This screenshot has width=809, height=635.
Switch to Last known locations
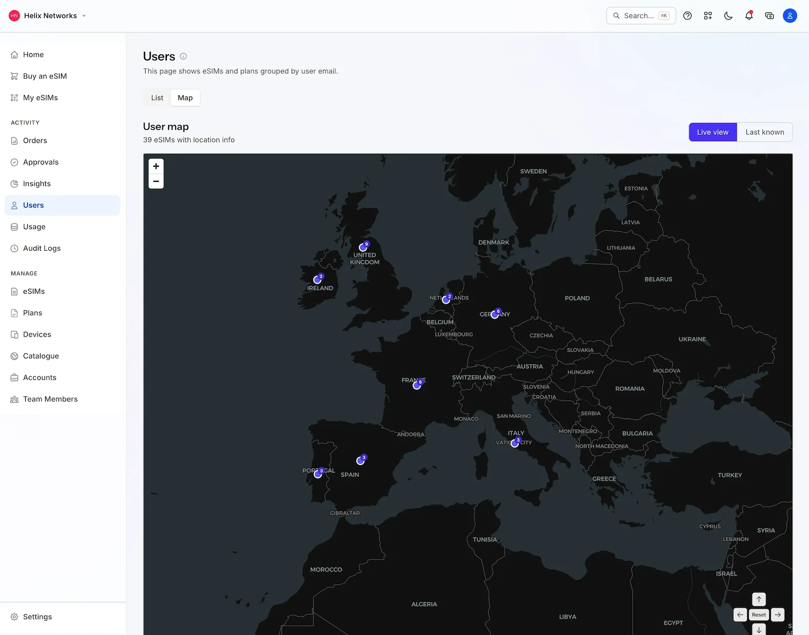click(x=765, y=132)
